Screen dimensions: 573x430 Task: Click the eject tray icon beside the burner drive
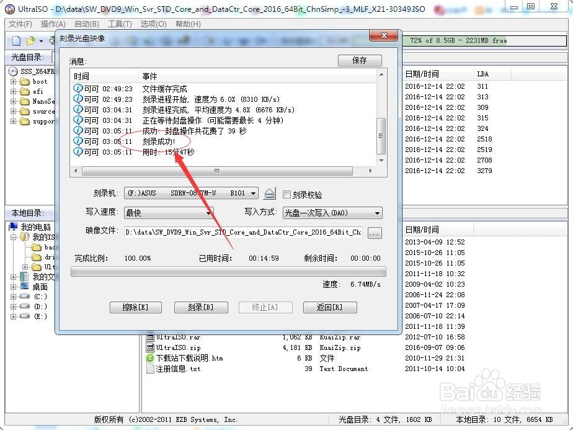pos(270,194)
